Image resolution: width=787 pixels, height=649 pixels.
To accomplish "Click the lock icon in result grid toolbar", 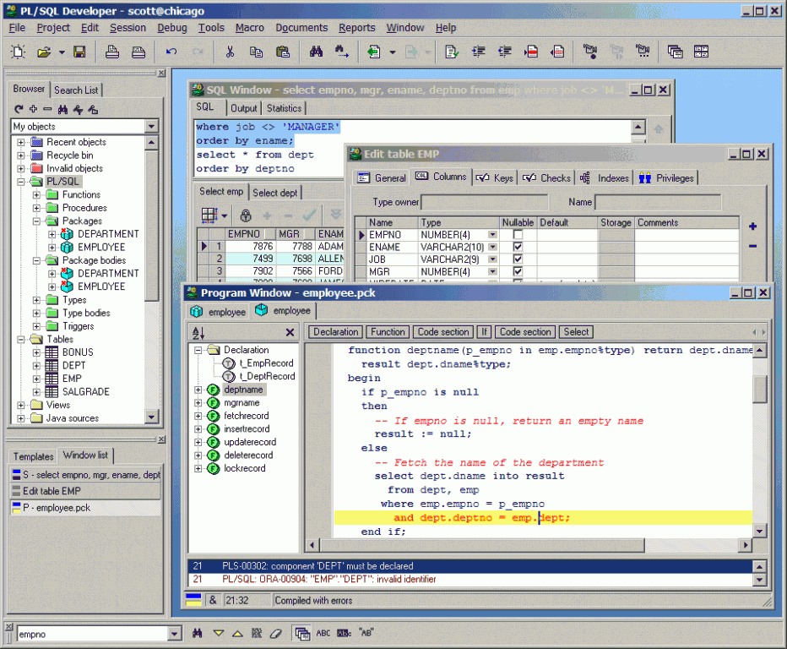I will (246, 215).
